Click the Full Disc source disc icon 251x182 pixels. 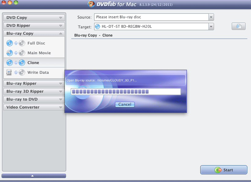(x=9, y=43)
